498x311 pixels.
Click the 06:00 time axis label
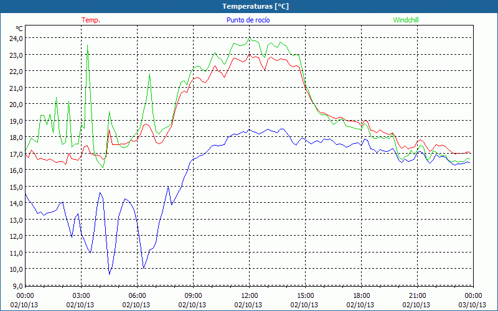pos(137,296)
